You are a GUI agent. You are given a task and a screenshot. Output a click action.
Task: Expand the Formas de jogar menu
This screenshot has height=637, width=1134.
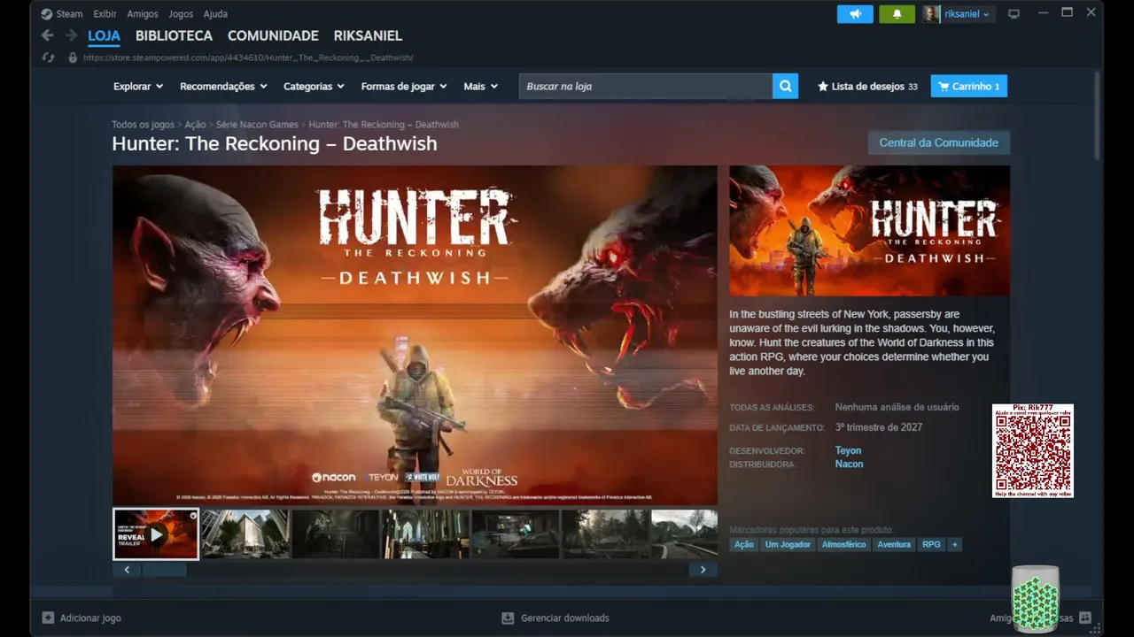pos(404,87)
